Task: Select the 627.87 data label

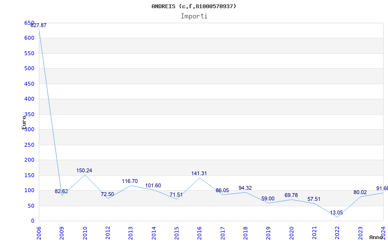Action: (x=39, y=25)
